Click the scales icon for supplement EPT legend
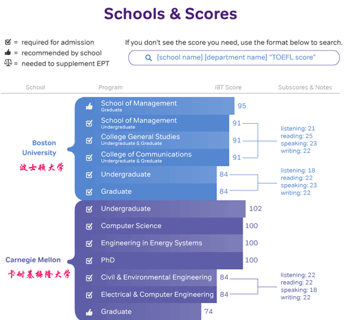Image resolution: width=344 pixels, height=320 pixels. (x=8, y=63)
